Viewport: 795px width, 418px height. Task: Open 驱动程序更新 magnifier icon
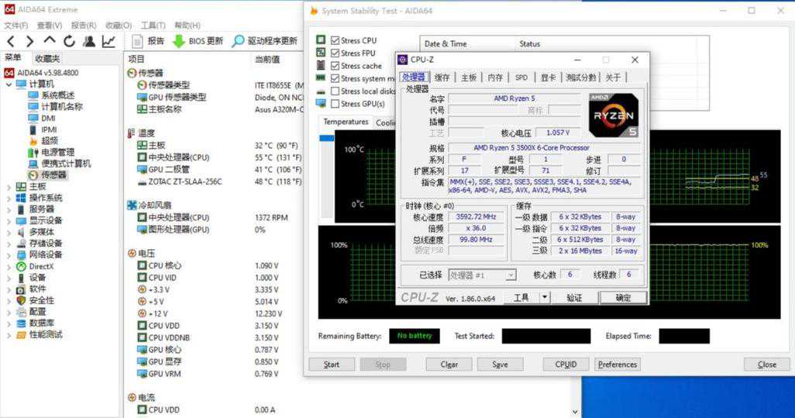coord(238,42)
